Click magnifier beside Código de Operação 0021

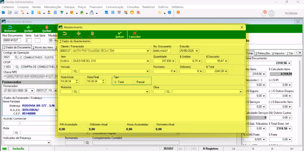[16, 57]
